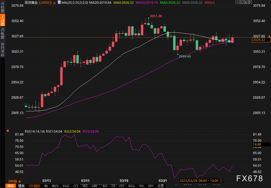271x188 pixels.
Task: Click the crosshair icon beside 【240分】
Action: pyautogui.click(x=55, y=2)
